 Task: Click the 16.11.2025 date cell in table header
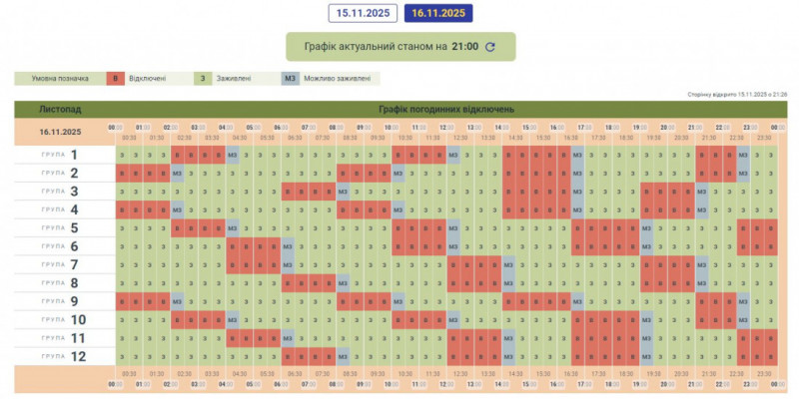60,131
